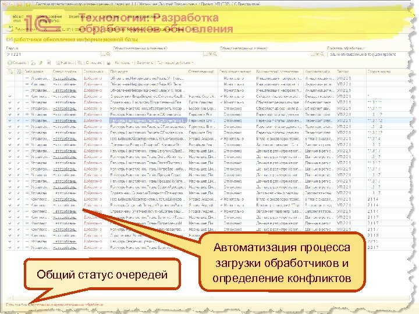This screenshot has height=314, width=419.
Task: Expand the Групповые действия dropdown
Action: coord(175,63)
